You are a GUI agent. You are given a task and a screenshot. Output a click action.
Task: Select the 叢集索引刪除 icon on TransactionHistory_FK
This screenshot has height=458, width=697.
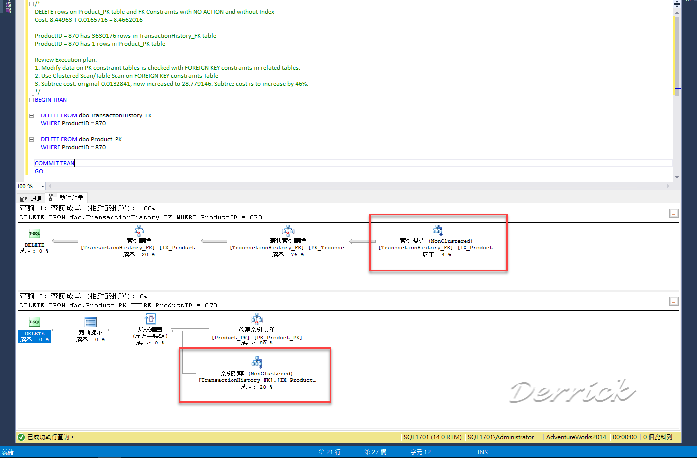pyautogui.click(x=288, y=229)
